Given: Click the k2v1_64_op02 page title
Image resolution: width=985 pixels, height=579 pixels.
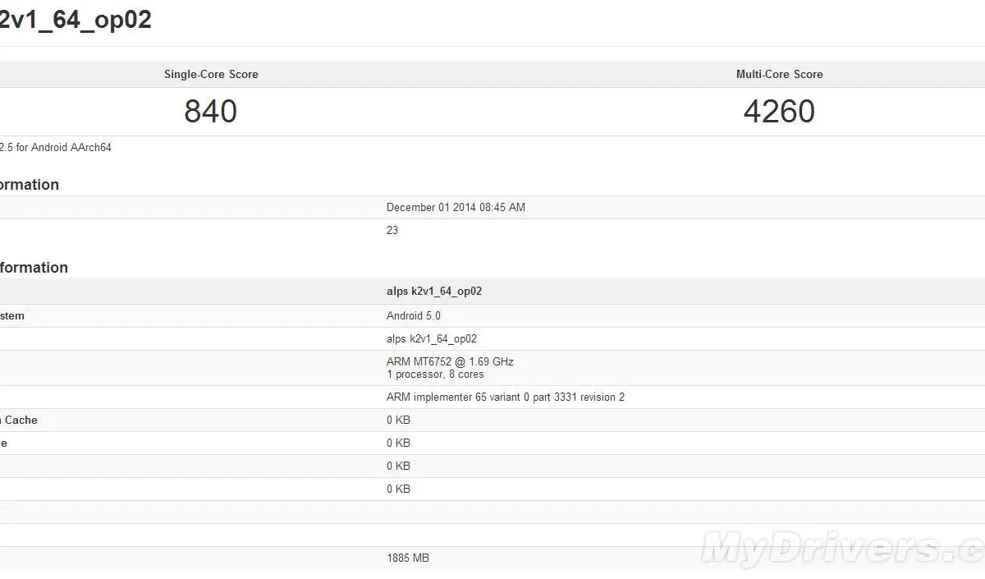Looking at the screenshot, I should pos(76,20).
